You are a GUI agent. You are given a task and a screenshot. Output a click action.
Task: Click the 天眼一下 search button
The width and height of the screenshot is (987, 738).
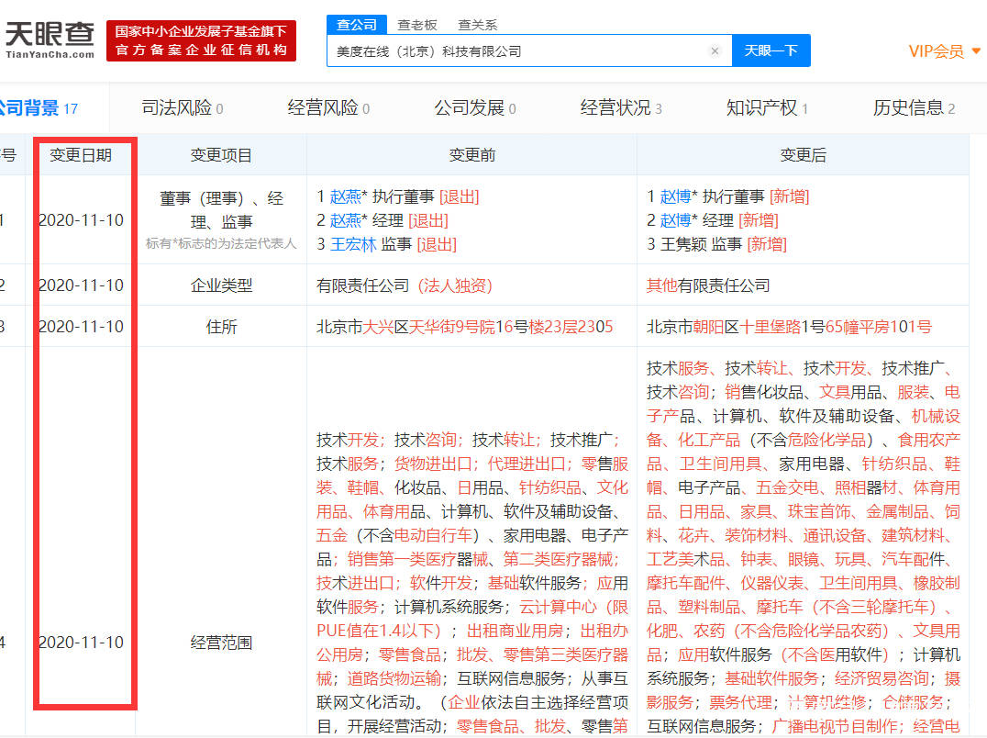click(x=771, y=50)
